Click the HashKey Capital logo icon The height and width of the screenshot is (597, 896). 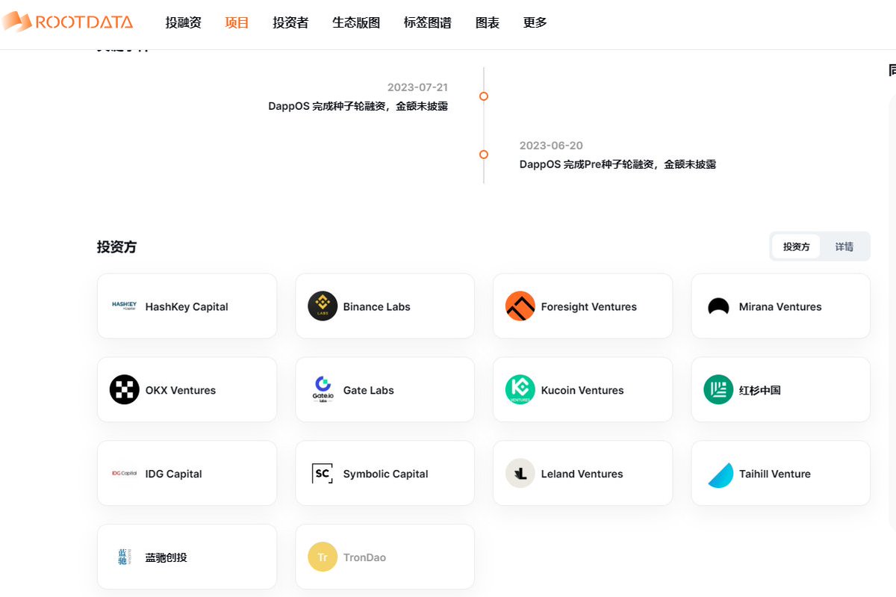click(x=125, y=306)
